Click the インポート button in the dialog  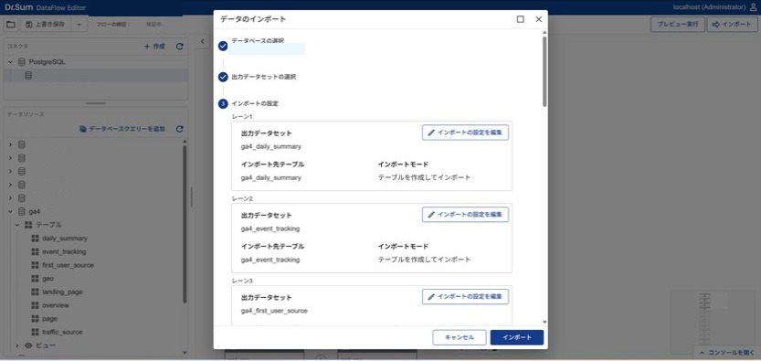point(517,338)
